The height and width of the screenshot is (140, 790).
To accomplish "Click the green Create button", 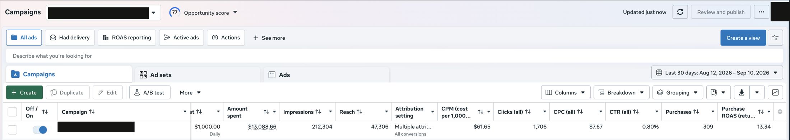I will click(x=24, y=92).
